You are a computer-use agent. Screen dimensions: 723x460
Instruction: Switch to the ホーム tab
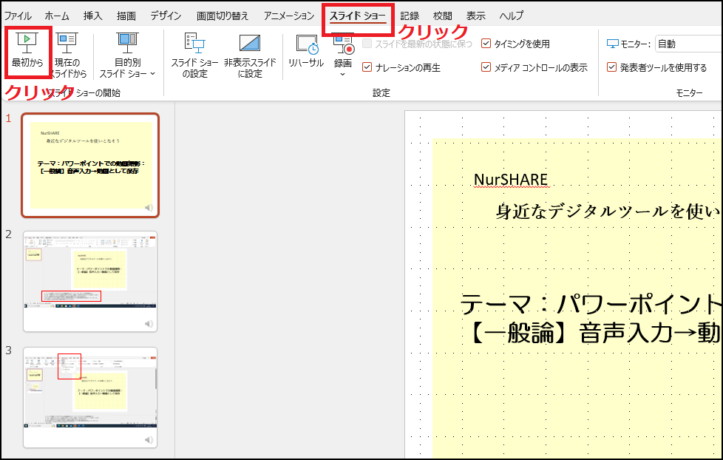point(57,16)
